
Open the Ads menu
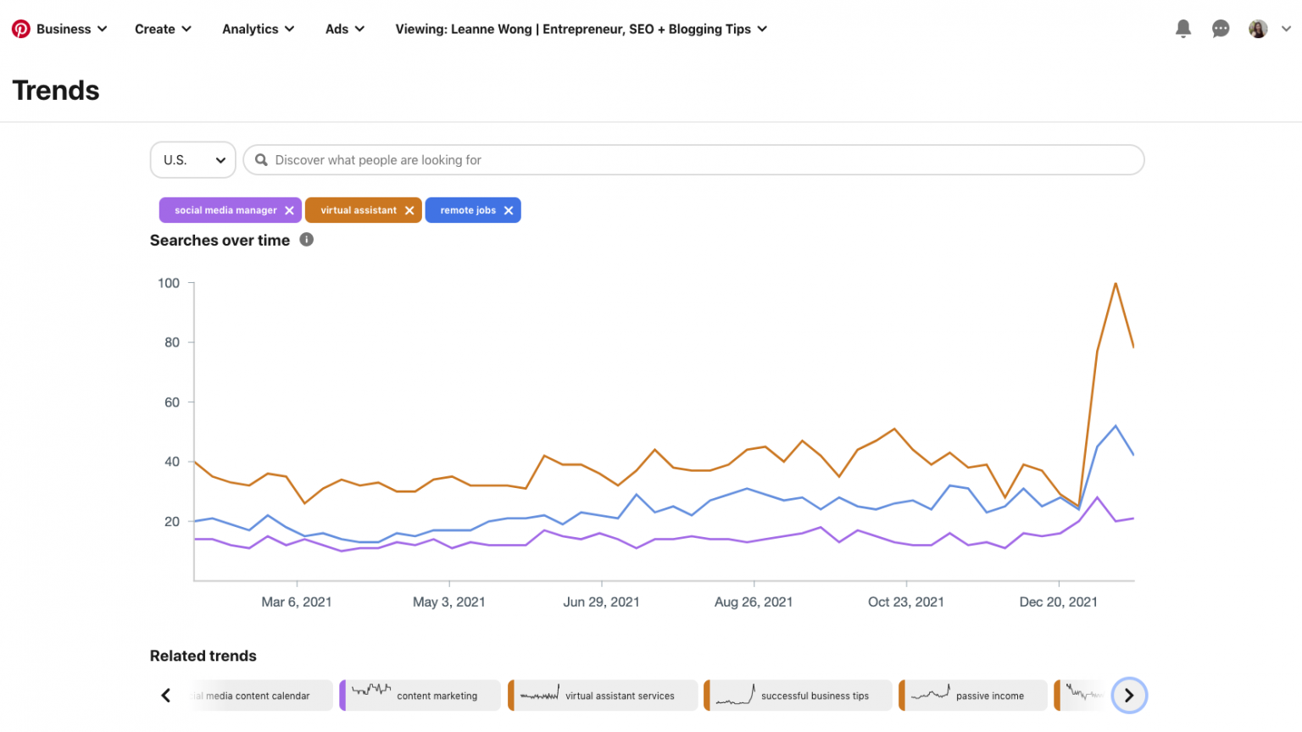(344, 28)
